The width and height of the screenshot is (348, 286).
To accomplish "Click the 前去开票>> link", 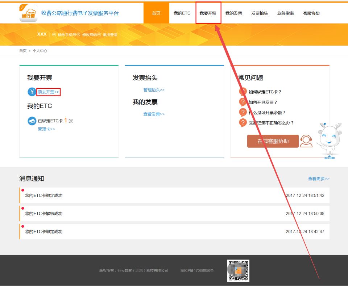I will tap(48, 92).
